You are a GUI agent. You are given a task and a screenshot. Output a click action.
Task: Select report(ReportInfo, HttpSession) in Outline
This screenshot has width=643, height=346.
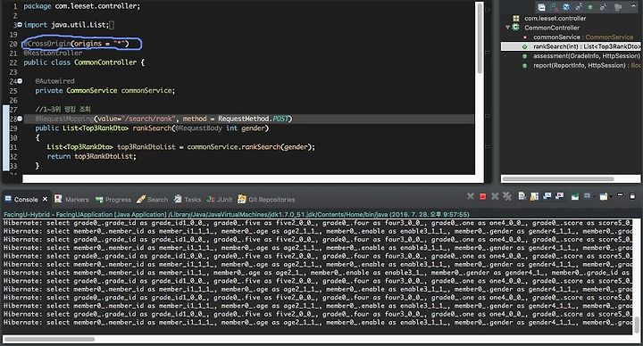pos(587,65)
